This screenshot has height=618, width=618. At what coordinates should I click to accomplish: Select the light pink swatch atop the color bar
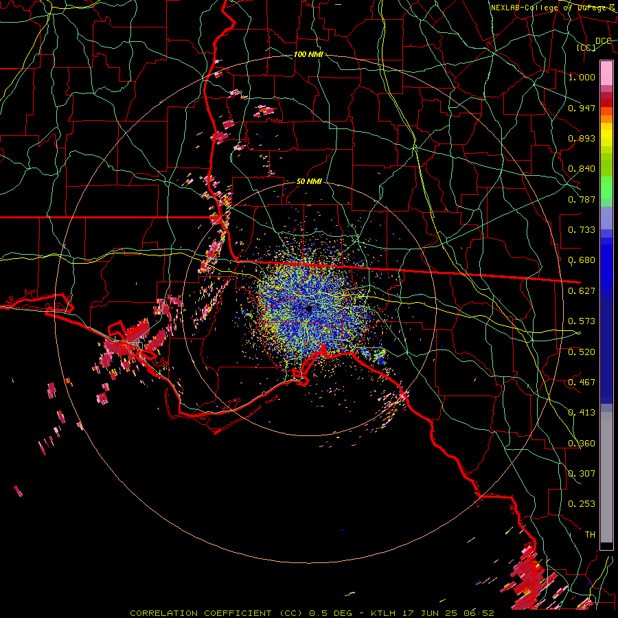coord(606,73)
